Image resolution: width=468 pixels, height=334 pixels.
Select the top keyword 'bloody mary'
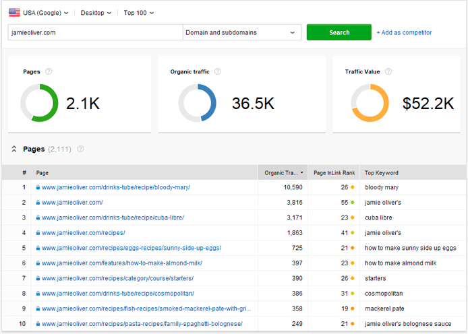click(x=382, y=187)
